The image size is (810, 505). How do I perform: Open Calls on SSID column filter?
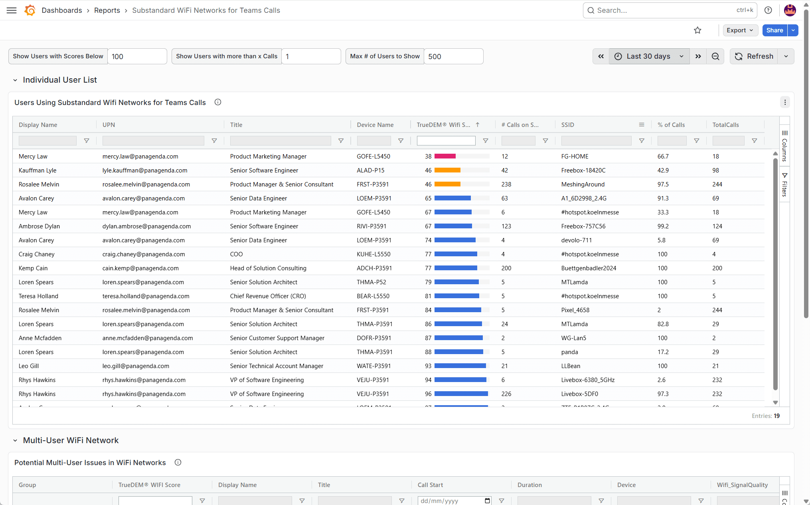pyautogui.click(x=545, y=141)
